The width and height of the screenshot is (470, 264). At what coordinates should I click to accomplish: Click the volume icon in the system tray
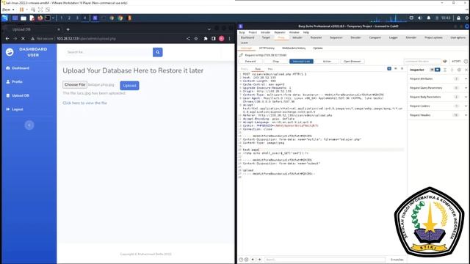pos(420,18)
